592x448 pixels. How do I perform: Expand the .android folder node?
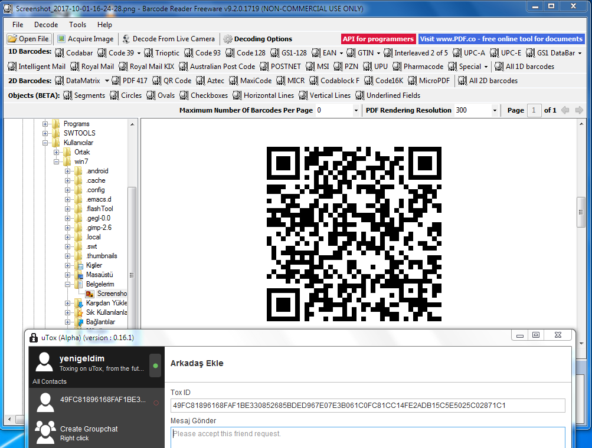pyautogui.click(x=68, y=171)
